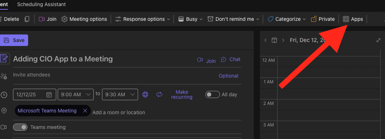385x139 pixels.
Task: Click the go-to-today calendar icon
Action: 274,40
